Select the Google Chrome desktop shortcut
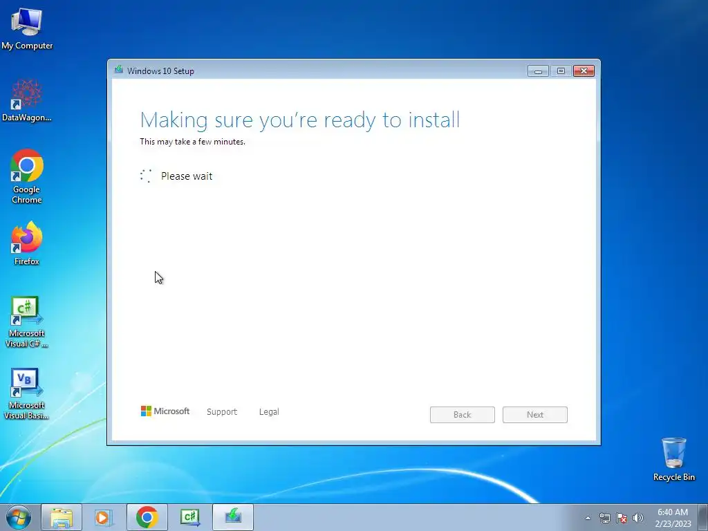The width and height of the screenshot is (708, 531). (x=27, y=176)
